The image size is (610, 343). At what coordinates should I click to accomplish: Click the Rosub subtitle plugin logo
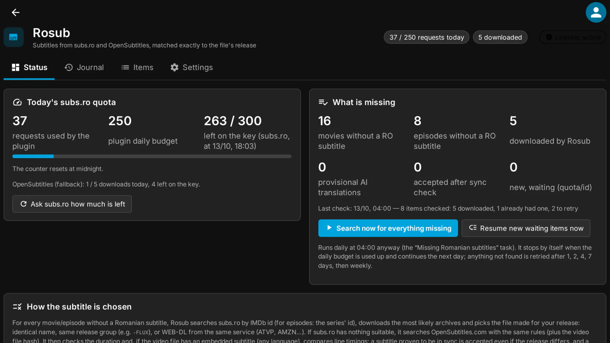14,37
